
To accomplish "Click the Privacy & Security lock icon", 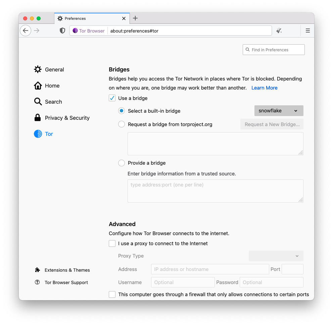I will pyautogui.click(x=38, y=118).
